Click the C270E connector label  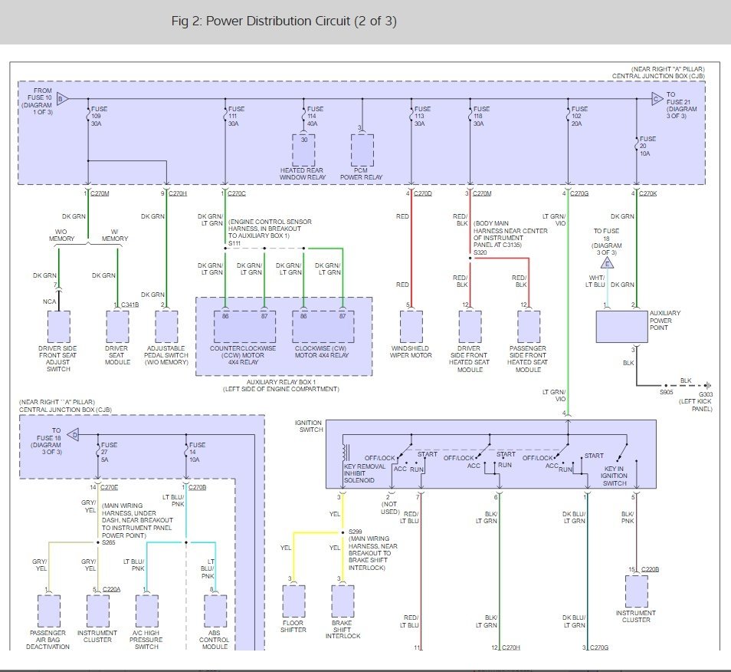coord(109,487)
